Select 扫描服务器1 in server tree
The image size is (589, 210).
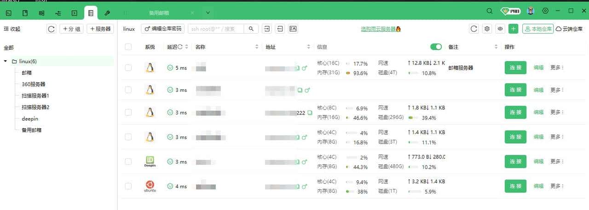35,96
